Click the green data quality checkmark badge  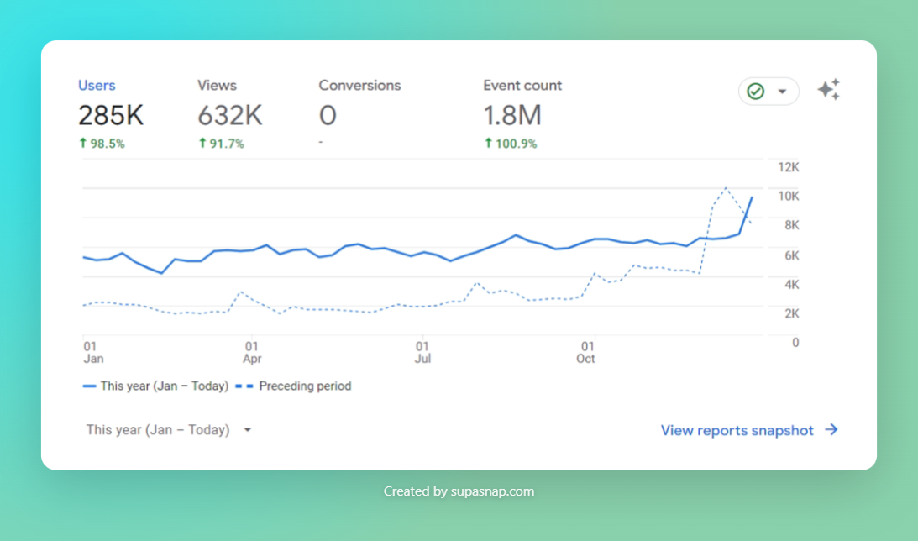click(x=756, y=91)
